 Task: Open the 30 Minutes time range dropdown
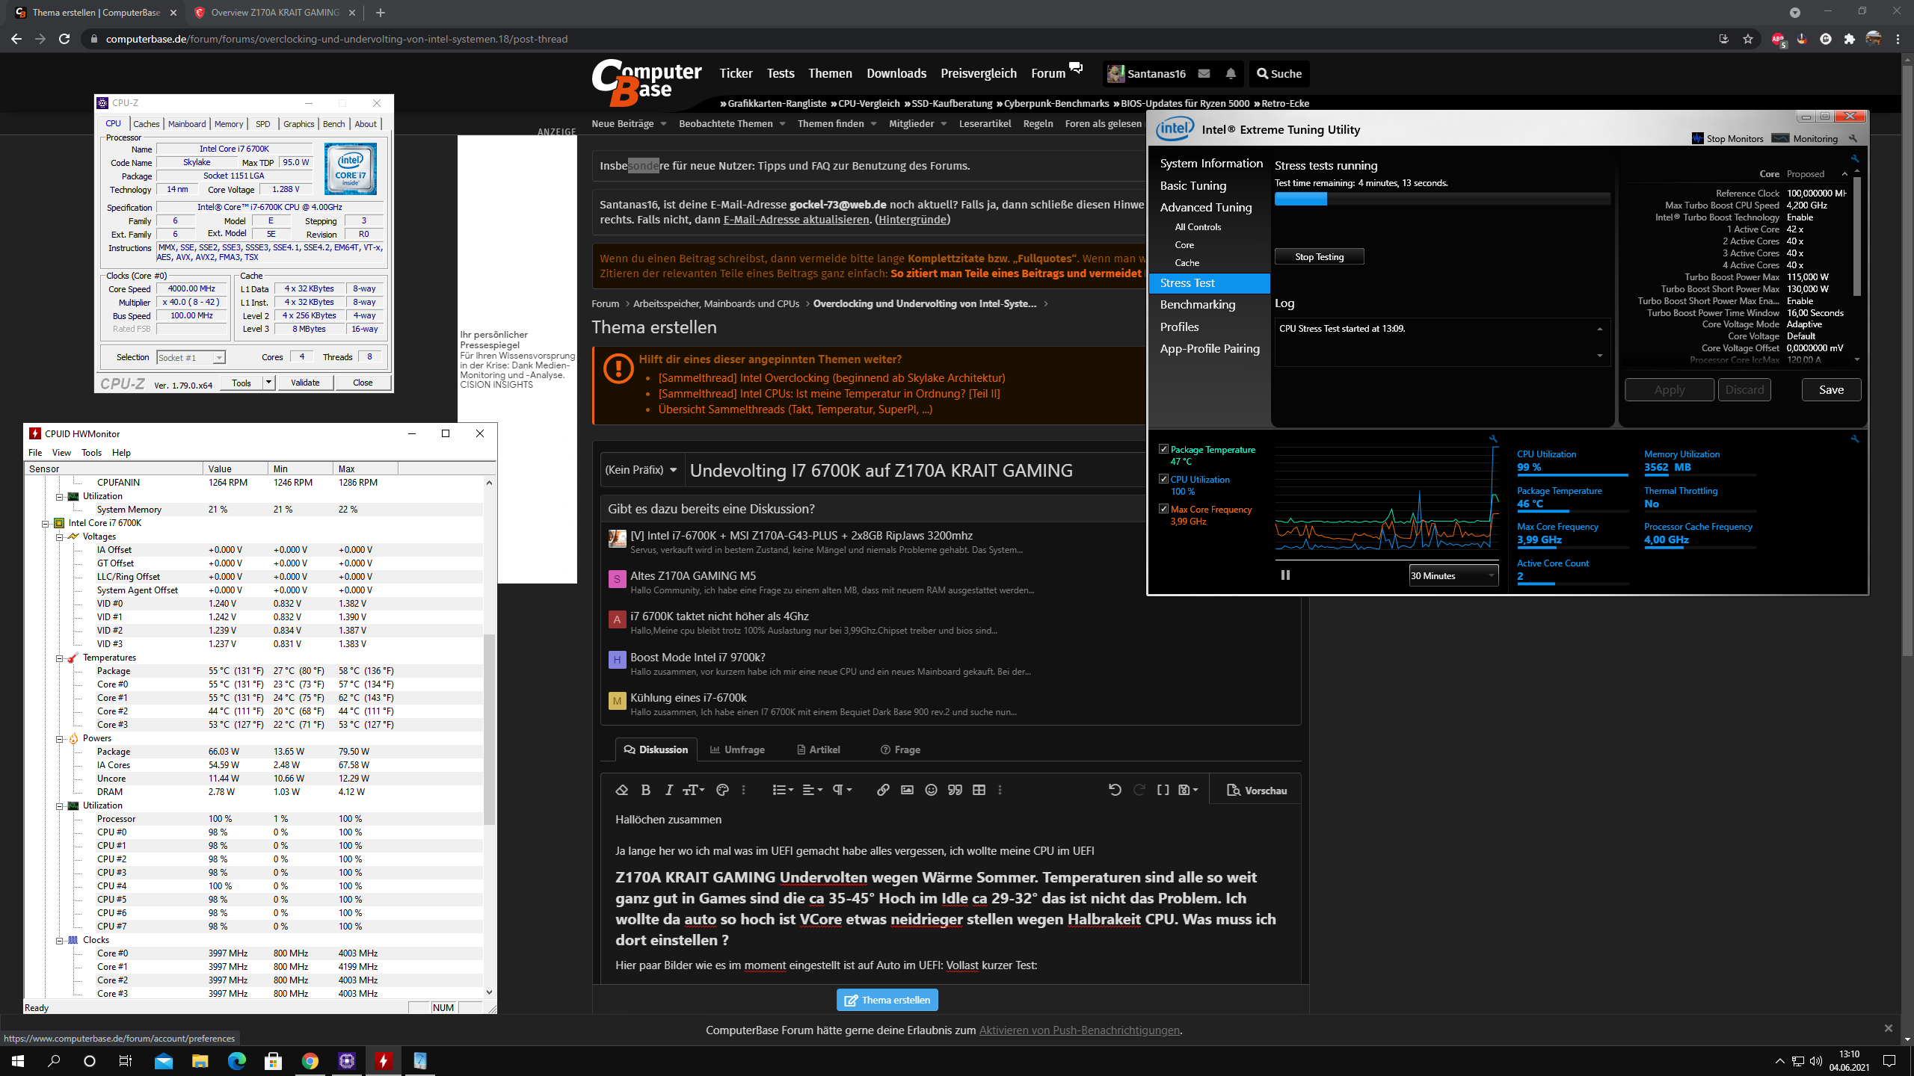1453,575
